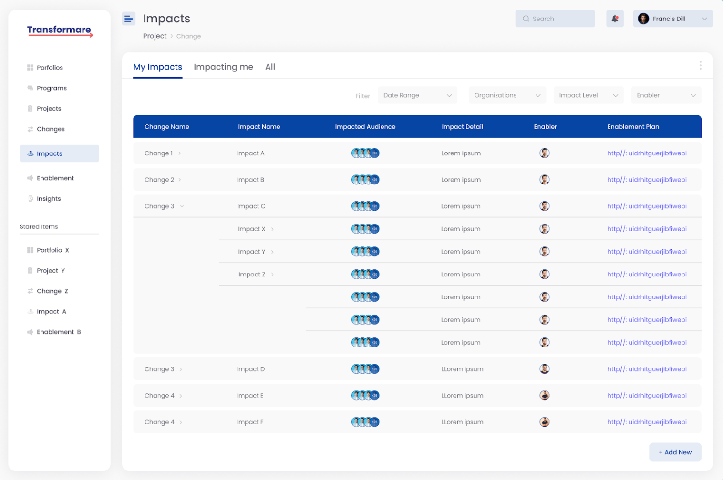723x480 pixels.
Task: Click the Enablement B starred icon
Action: coord(30,332)
